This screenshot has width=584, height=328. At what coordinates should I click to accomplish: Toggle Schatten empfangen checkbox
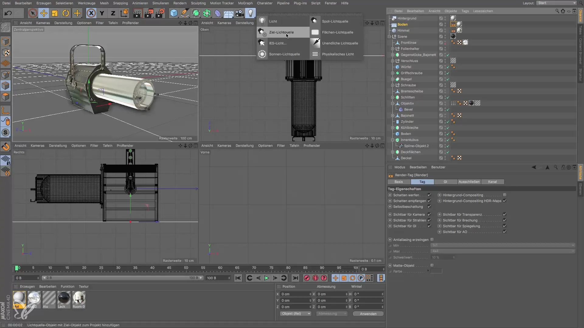429,201
